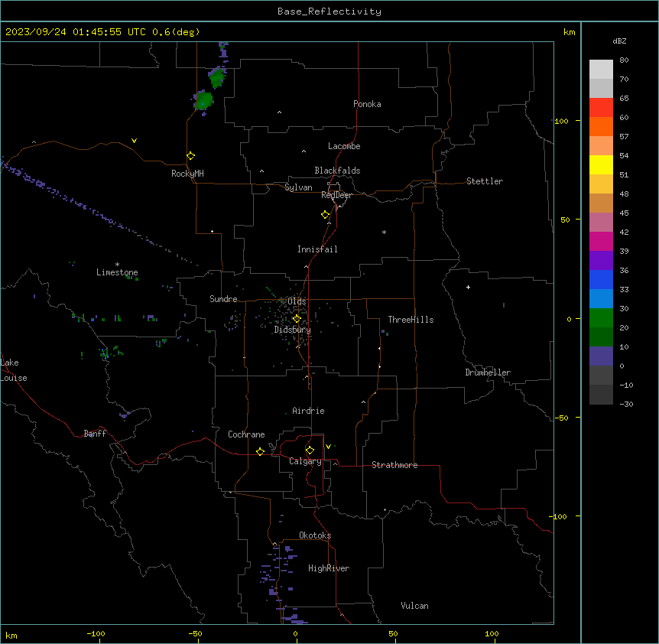Click the yellow diamond marker above Calgary
The height and width of the screenshot is (644, 659).
pos(310,450)
